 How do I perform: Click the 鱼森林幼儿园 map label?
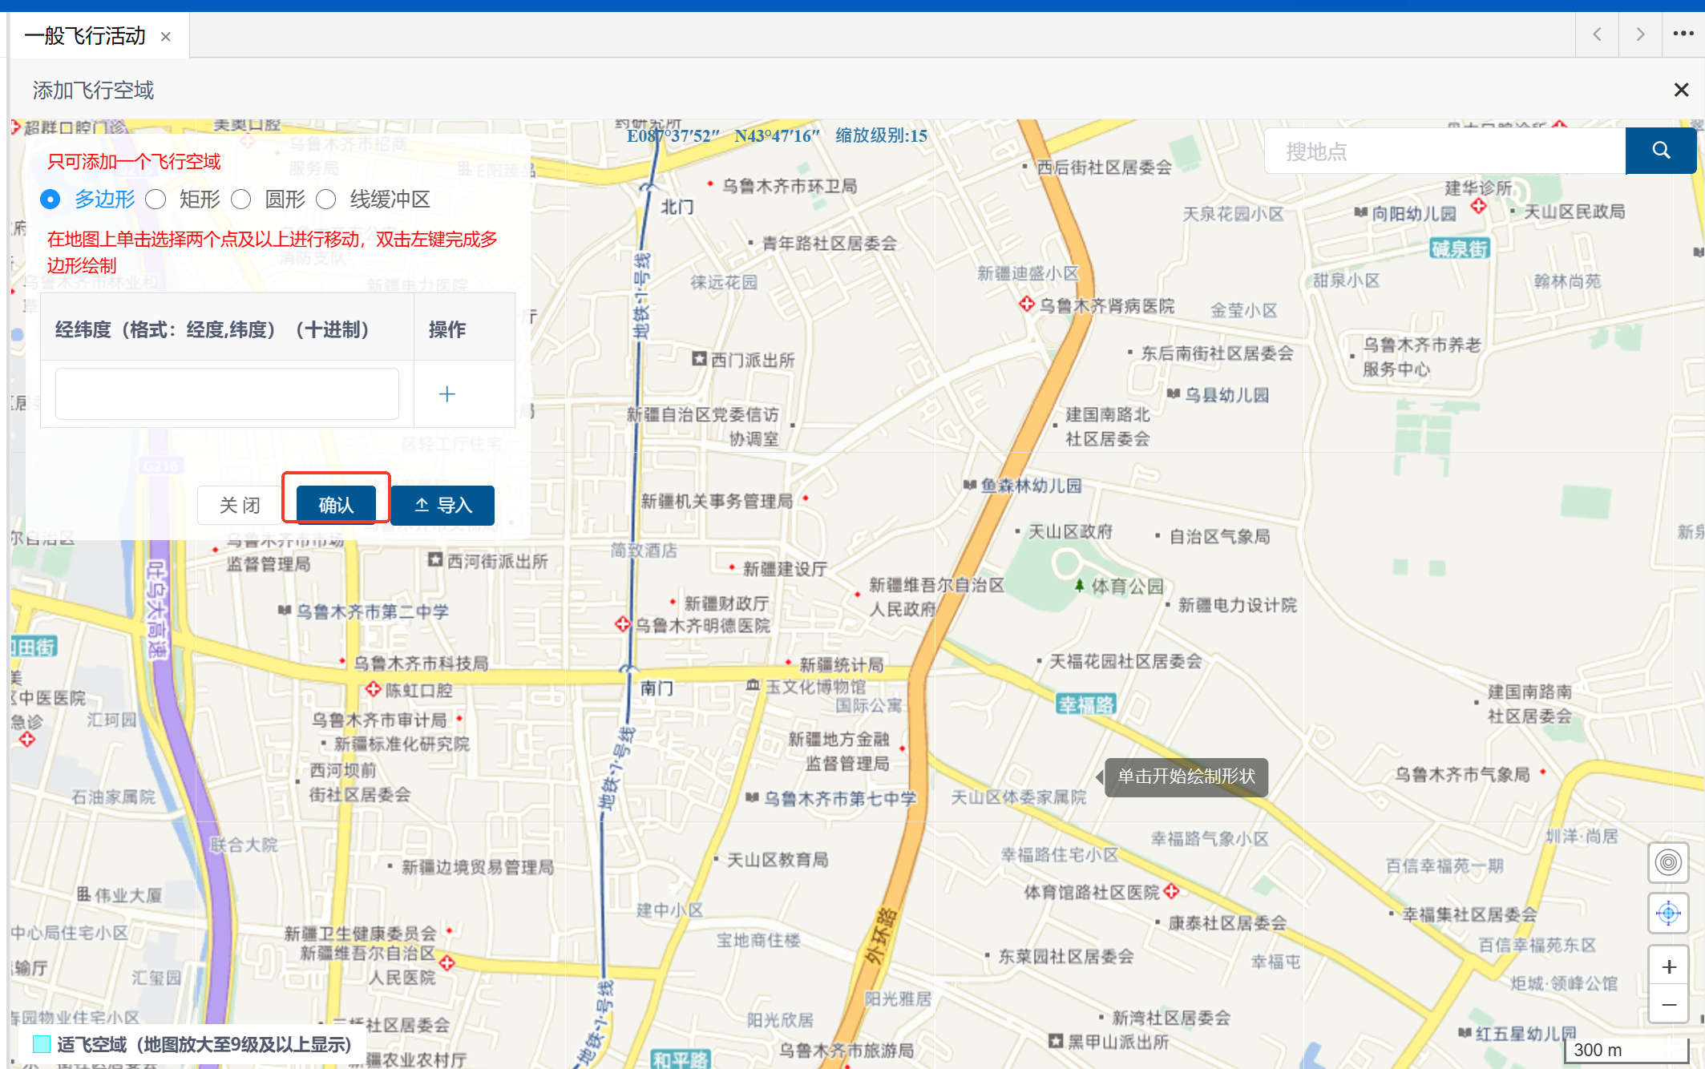(1031, 485)
